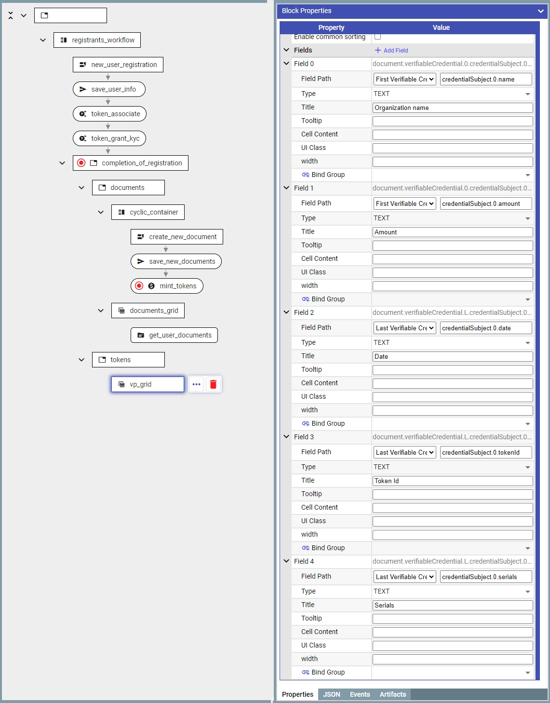Screen dimensions: 550x703
Task: Click the red delete icon beside vp_grid
Action: 213,384
